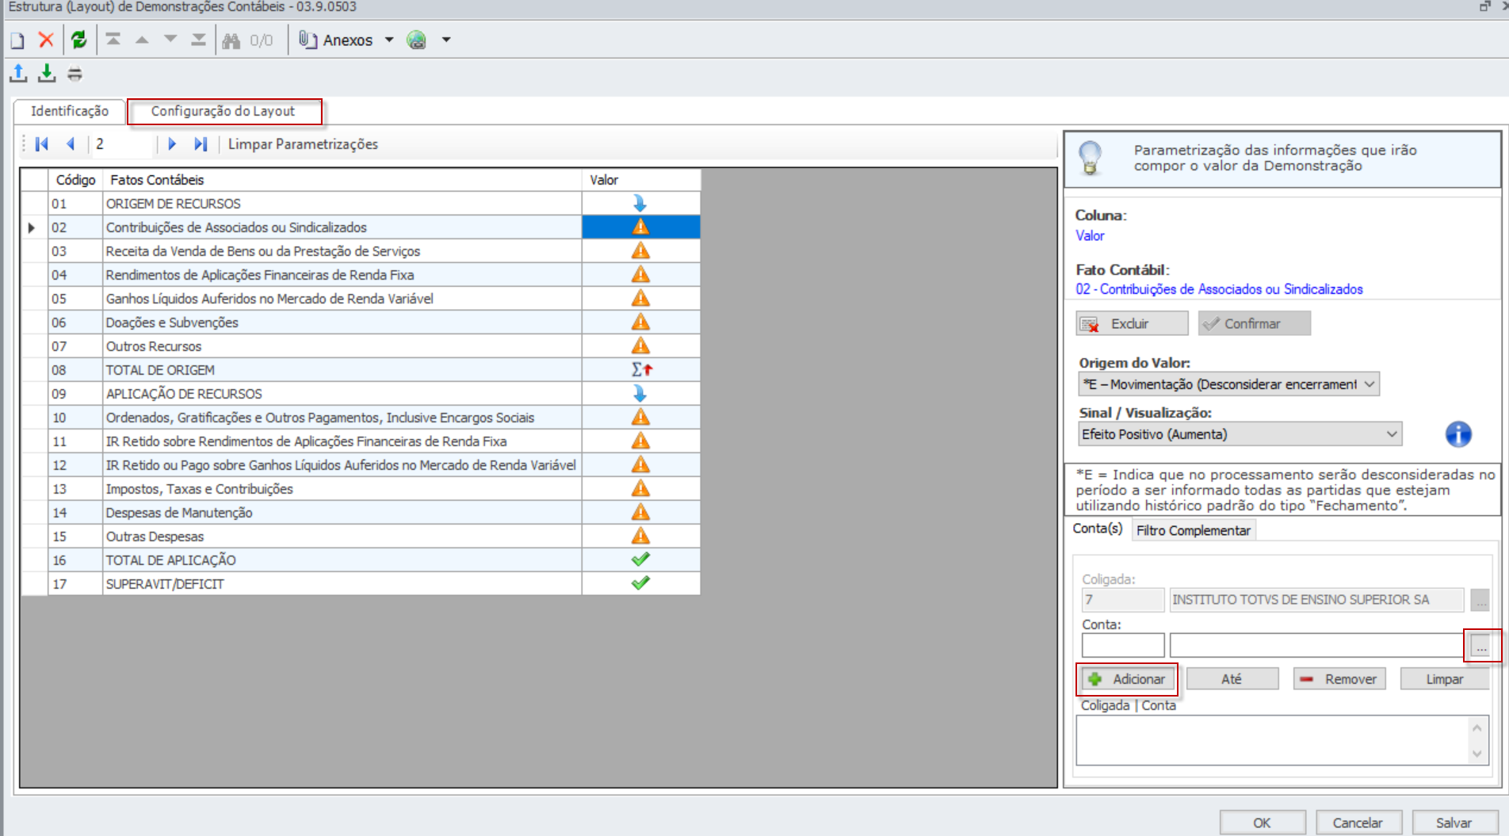
Task: Click the New record page icon
Action: tap(17, 40)
